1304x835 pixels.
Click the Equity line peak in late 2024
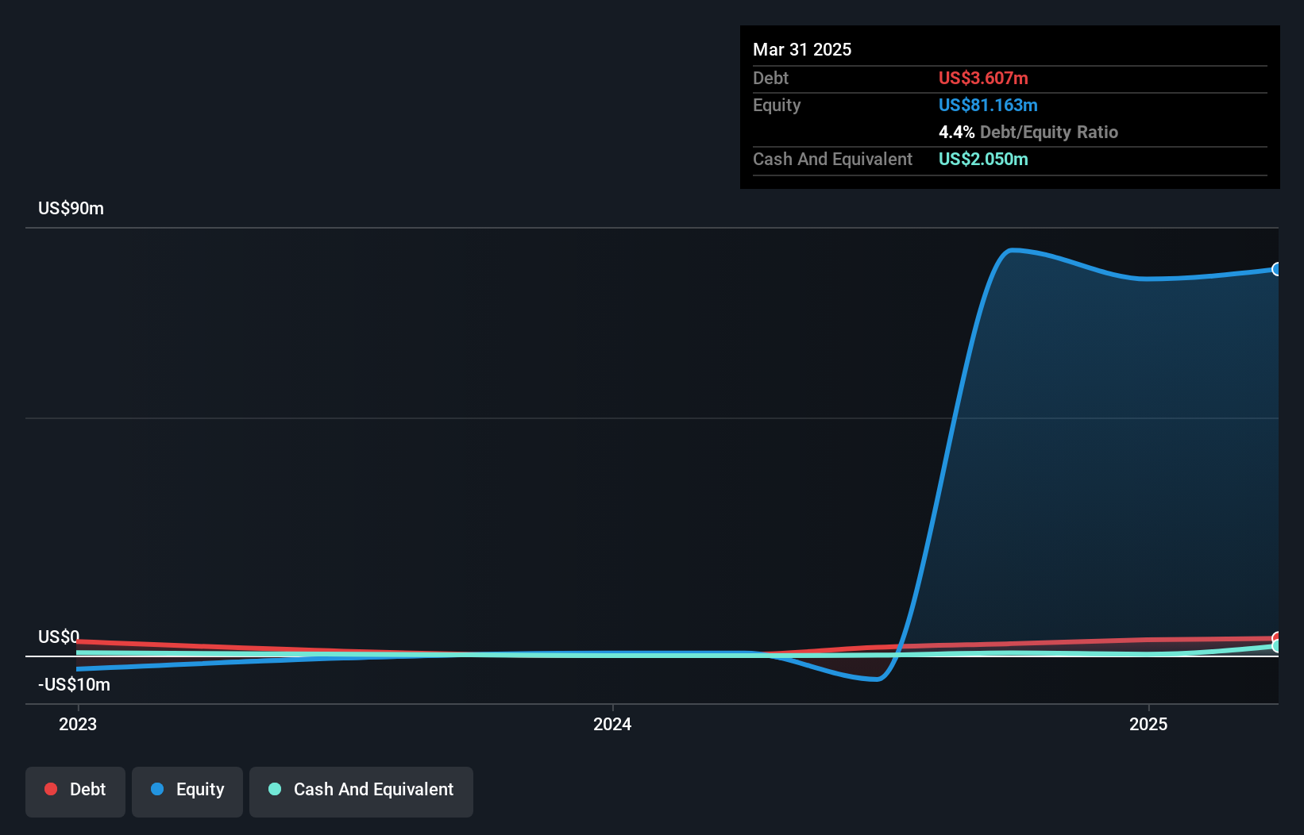(x=1011, y=251)
